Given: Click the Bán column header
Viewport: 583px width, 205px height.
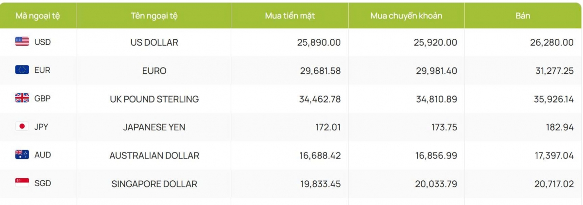Looking at the screenshot, I should [523, 16].
